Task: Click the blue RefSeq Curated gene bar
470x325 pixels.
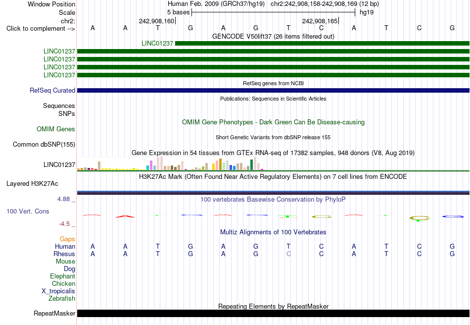Action: click(x=273, y=90)
